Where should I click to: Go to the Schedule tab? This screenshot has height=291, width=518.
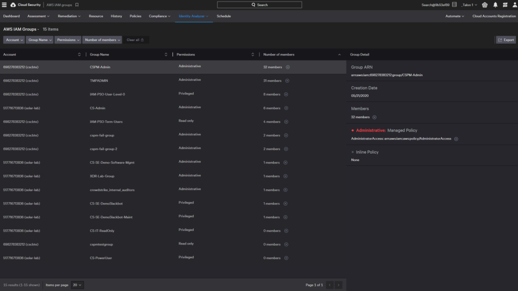pyautogui.click(x=224, y=16)
